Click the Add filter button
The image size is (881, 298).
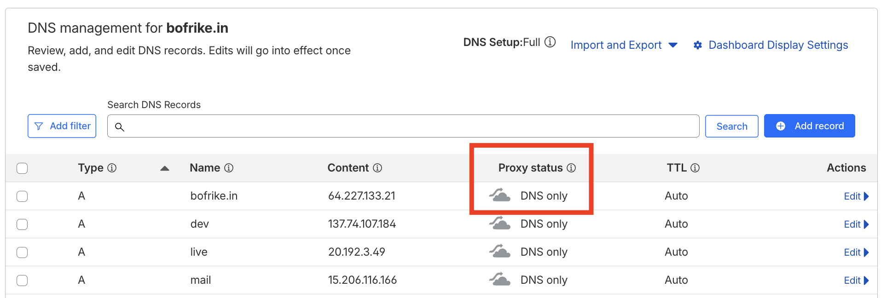click(x=62, y=126)
